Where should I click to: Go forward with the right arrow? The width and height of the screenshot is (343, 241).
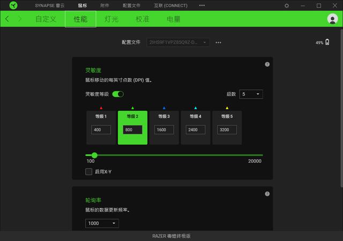pos(20,19)
